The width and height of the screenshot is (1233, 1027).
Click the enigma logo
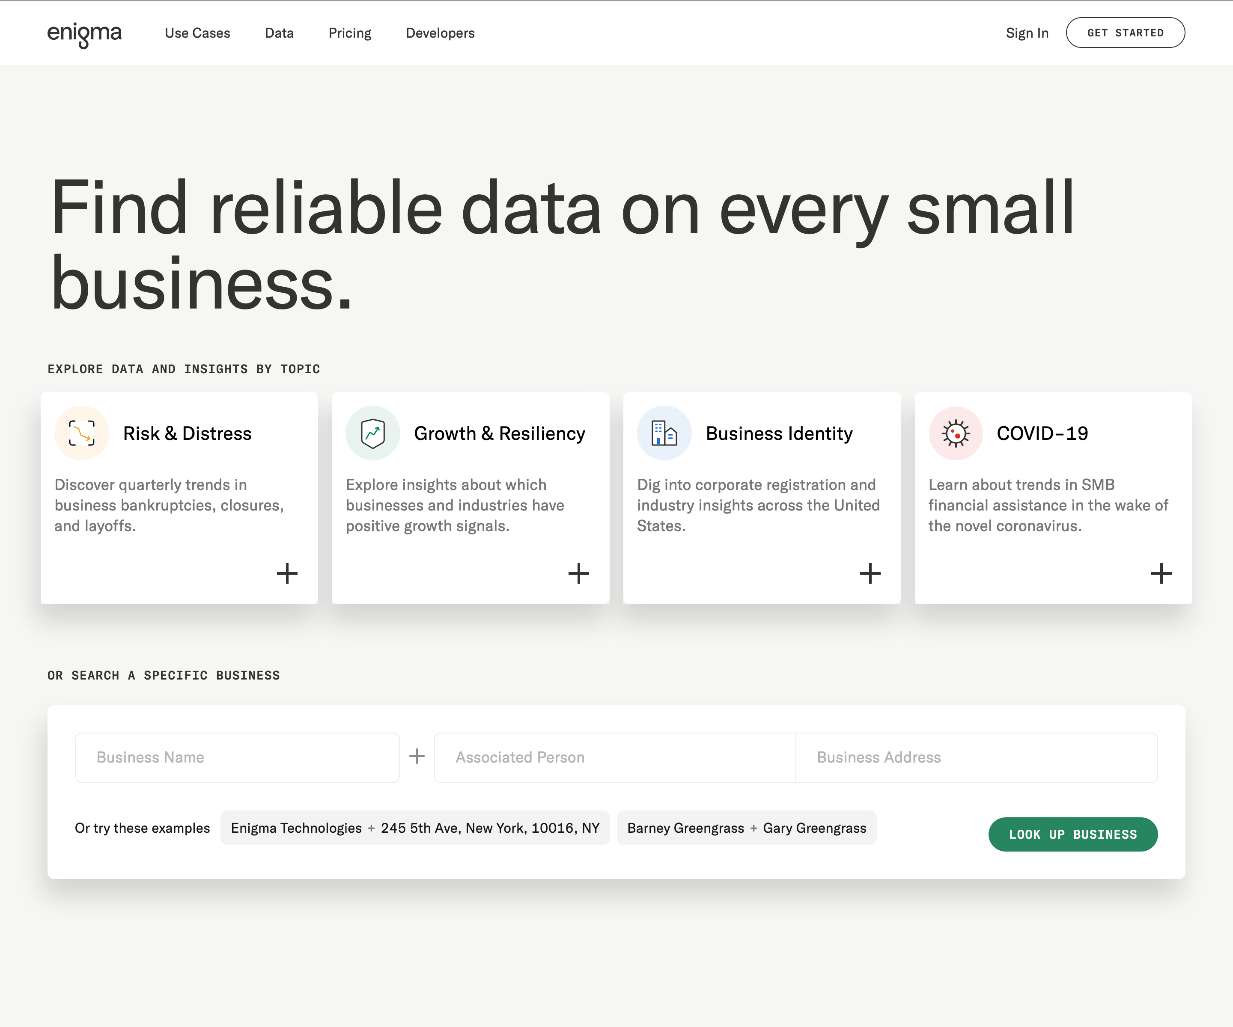click(84, 34)
